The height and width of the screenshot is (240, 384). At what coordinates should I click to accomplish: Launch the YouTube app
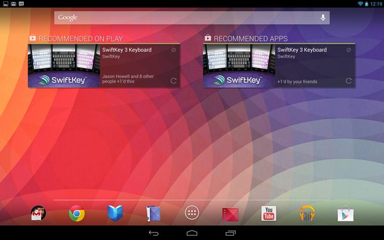tap(268, 214)
